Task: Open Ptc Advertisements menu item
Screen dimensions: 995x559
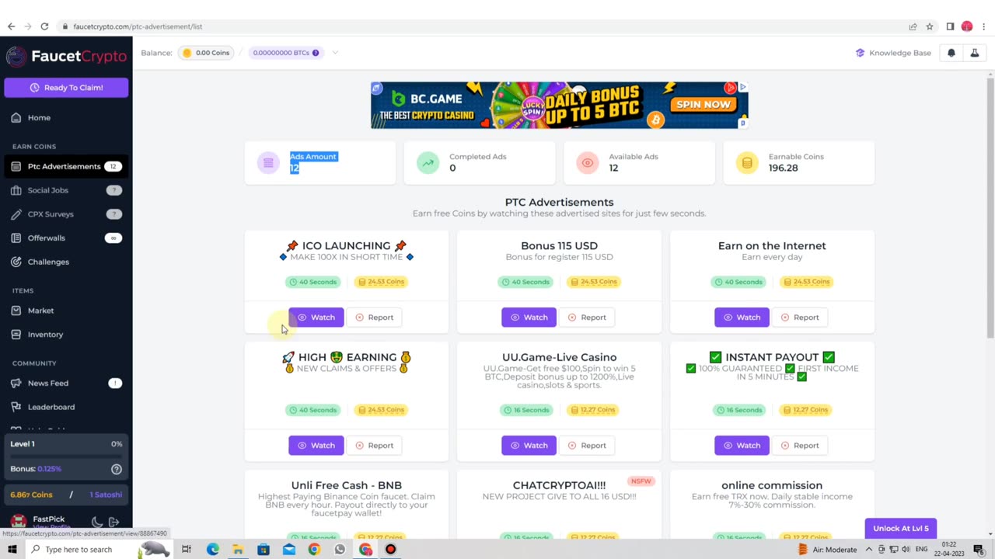Action: pos(65,166)
